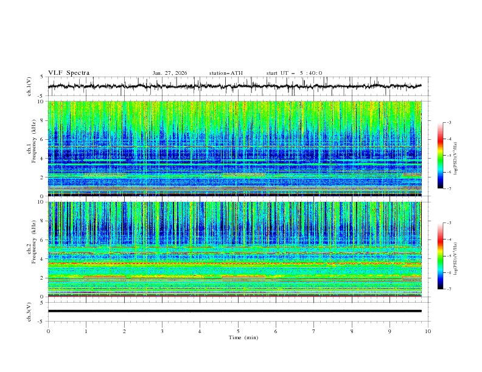Click the time axis tick label "1"

tap(86, 331)
